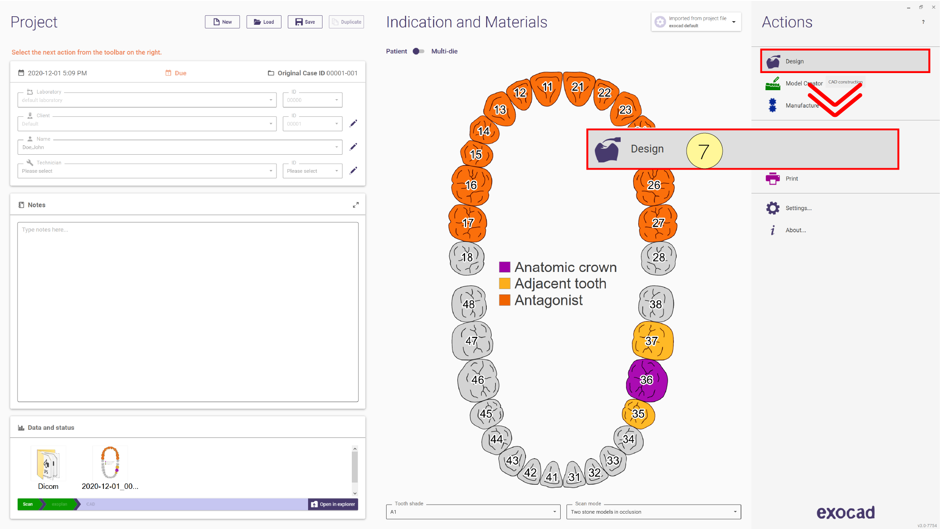Select the exoplan workflow step

[x=59, y=504]
